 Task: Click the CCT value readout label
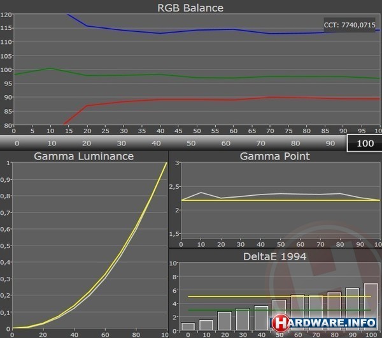click(x=350, y=26)
